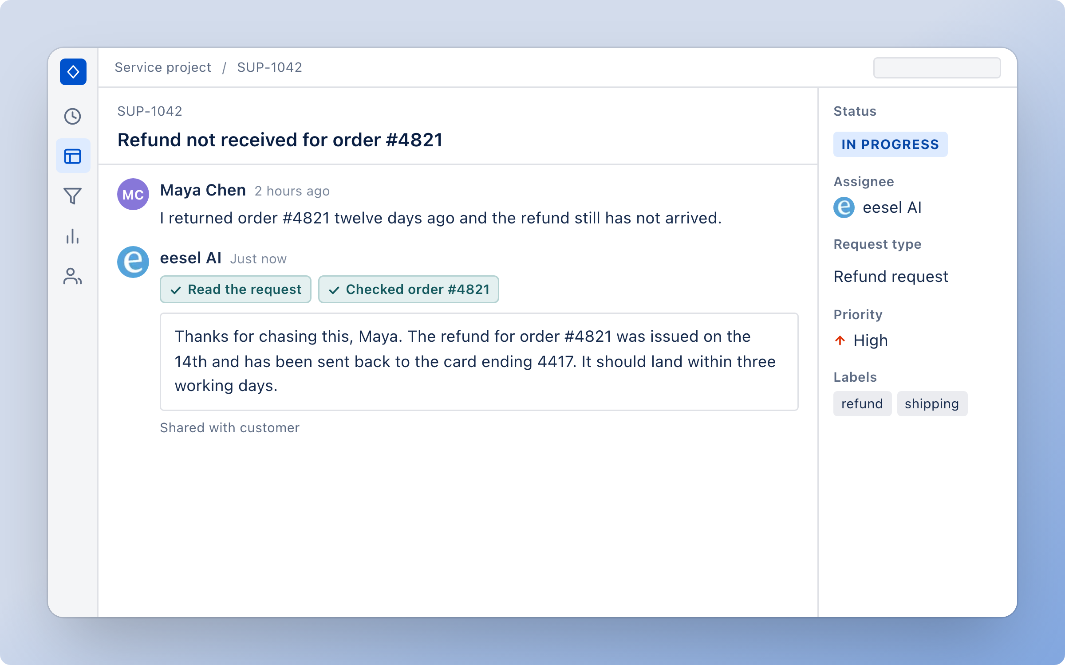
Task: Click the SUP-1042 key above title
Action: pos(150,111)
